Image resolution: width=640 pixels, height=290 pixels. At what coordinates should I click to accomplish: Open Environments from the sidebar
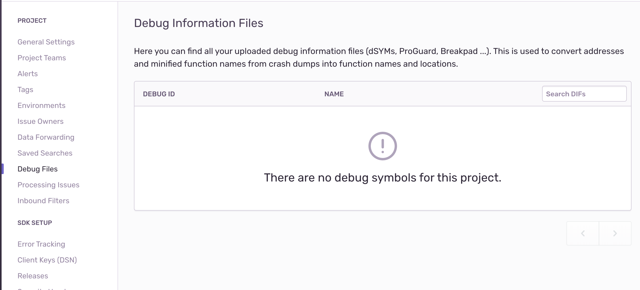[x=41, y=106]
